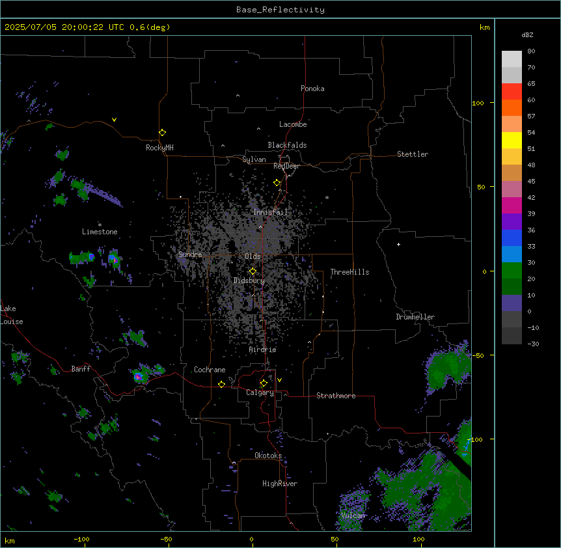Viewport: 561px width, 548px height.
Task: Pick the red 65-60 dBZ legend color
Action: click(512, 92)
